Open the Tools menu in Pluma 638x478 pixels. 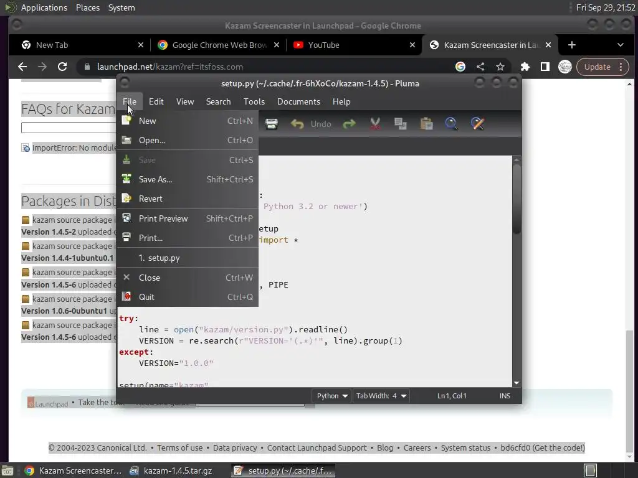click(254, 101)
